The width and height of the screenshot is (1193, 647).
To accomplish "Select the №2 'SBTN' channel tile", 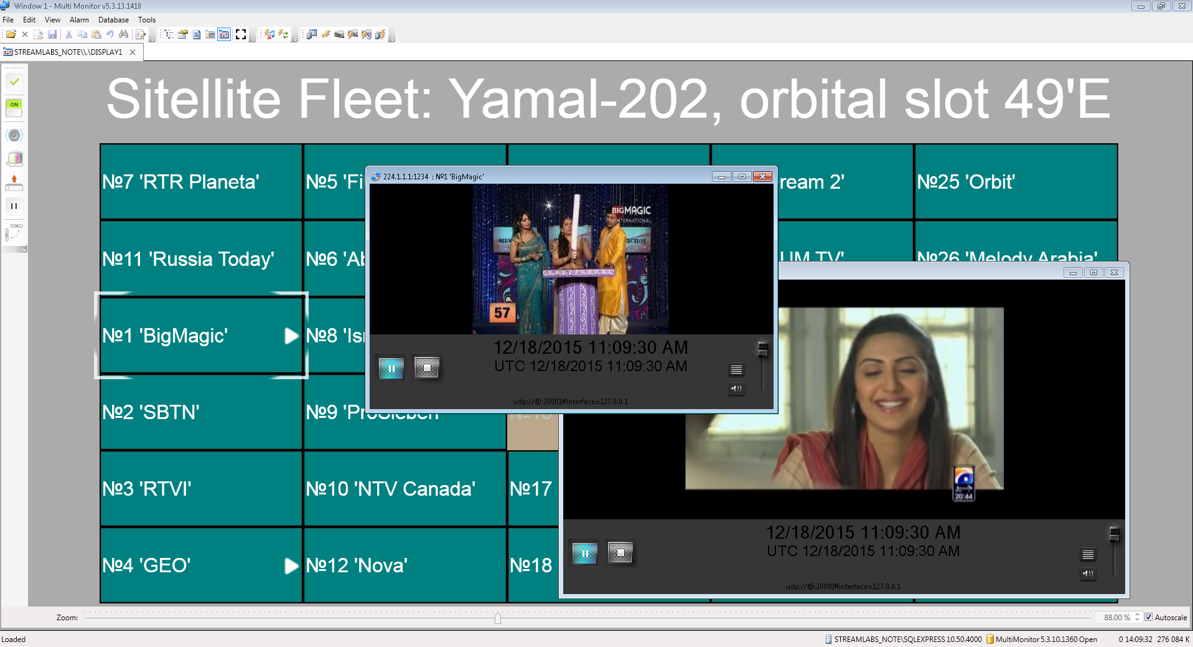I will click(x=201, y=412).
